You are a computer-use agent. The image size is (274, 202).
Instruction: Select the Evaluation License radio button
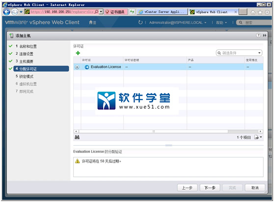(77, 67)
